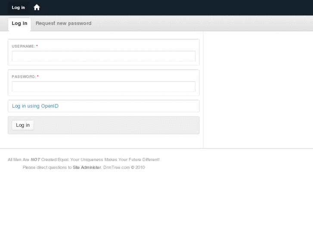Click the "Please direct questions to" text

pyautogui.click(x=47, y=167)
